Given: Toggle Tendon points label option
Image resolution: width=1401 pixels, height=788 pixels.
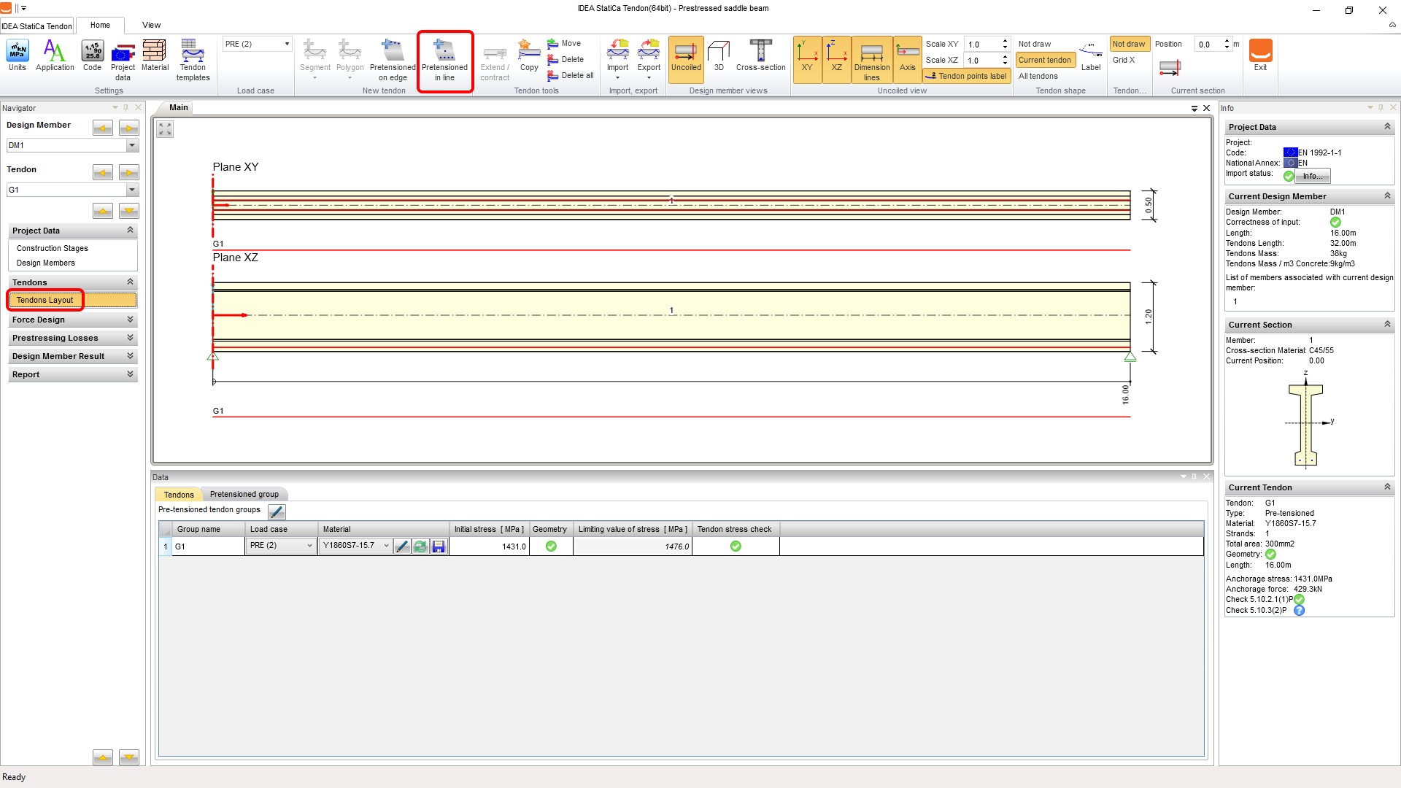Looking at the screenshot, I should (x=966, y=76).
